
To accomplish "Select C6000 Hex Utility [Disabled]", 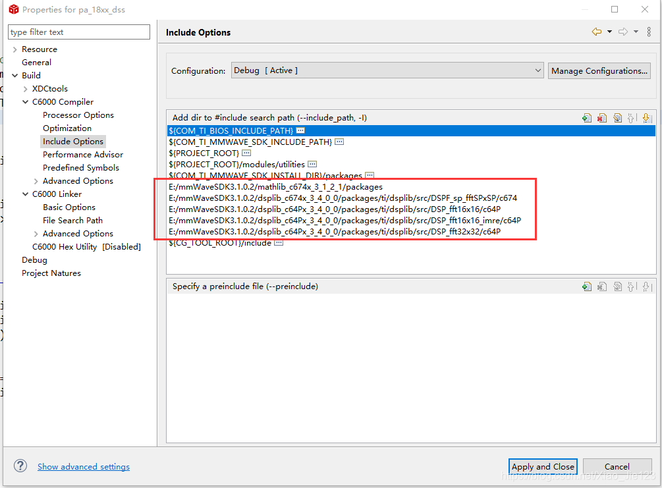I will click(86, 246).
